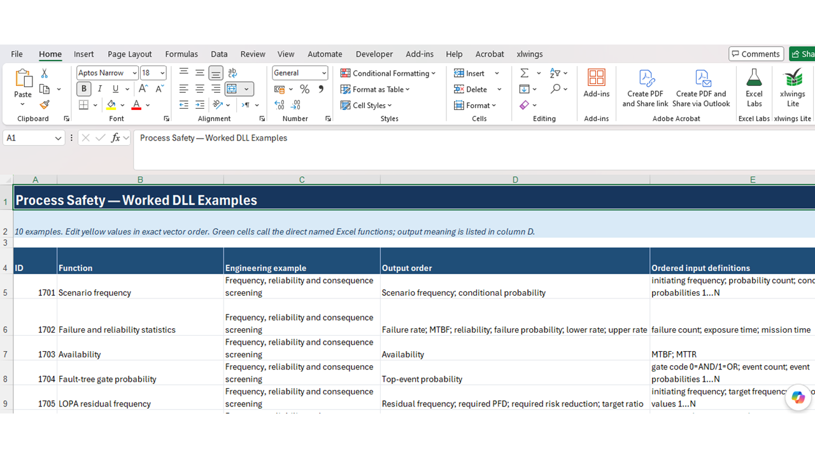
Task: Toggle Bottom Align
Action: [x=216, y=73]
